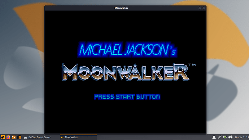Image resolution: width=249 pixels, height=140 pixels.
Task: Open the orange file manager launcher
Action: [x=14, y=137]
